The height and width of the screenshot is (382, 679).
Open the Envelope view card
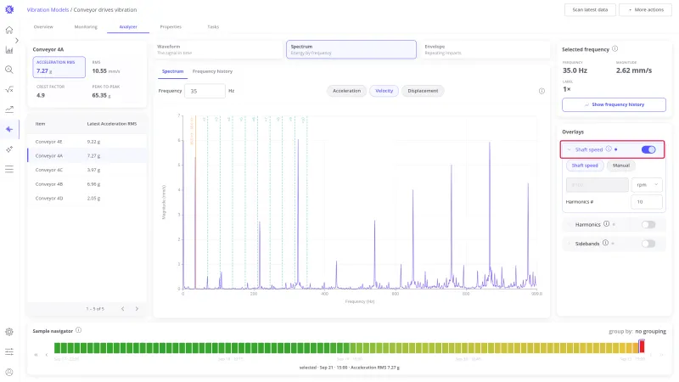click(485, 49)
